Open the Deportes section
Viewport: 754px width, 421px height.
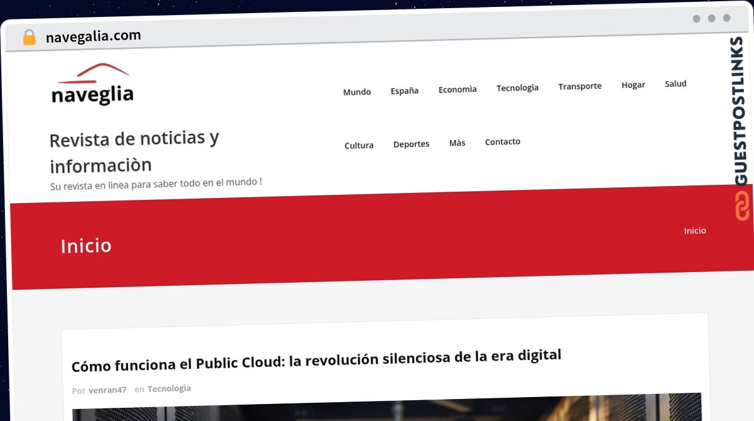[x=412, y=144]
